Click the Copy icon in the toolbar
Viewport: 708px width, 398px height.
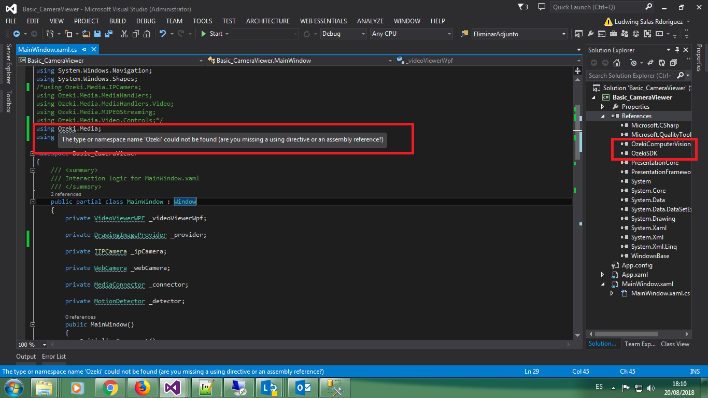point(135,34)
